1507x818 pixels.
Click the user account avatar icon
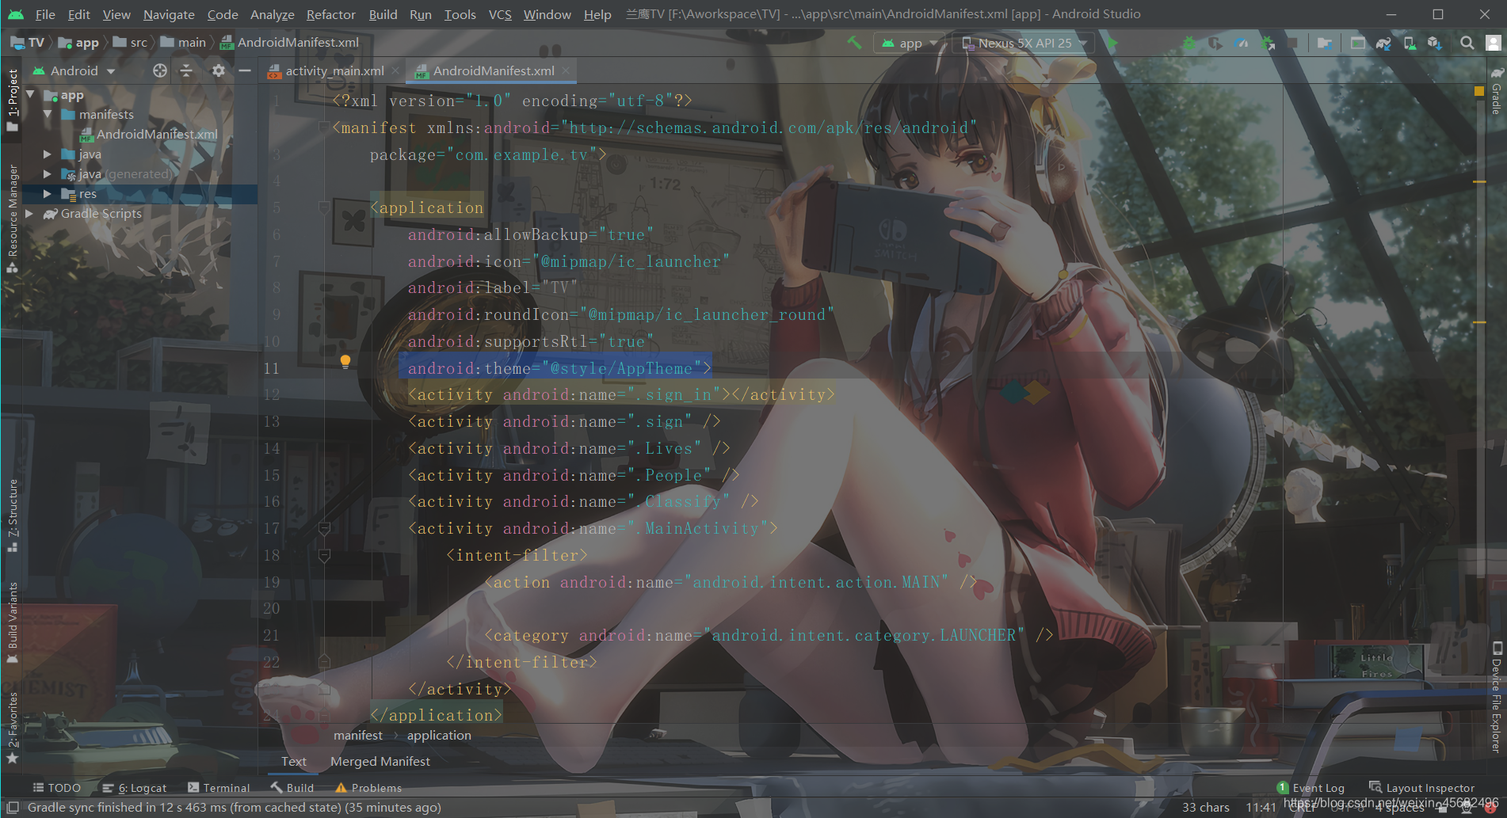click(1494, 43)
